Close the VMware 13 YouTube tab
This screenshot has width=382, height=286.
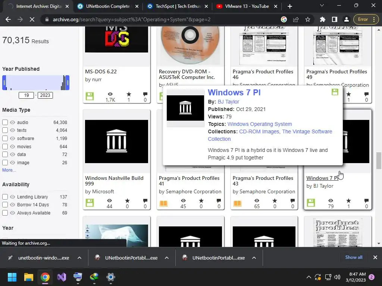[x=276, y=7]
